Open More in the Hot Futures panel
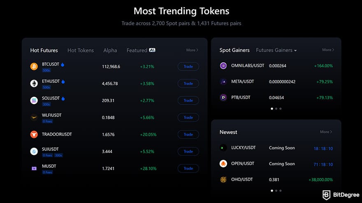362x203 pixels. [192, 50]
